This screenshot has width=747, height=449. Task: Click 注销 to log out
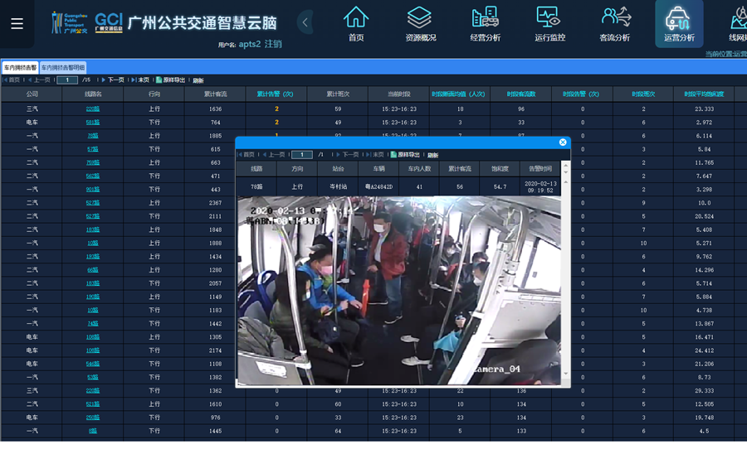point(272,44)
